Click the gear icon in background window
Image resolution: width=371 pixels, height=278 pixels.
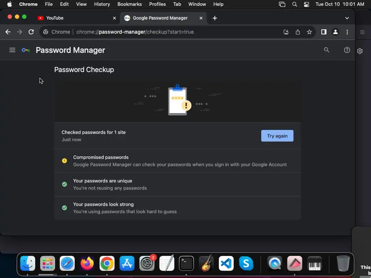pos(360,51)
